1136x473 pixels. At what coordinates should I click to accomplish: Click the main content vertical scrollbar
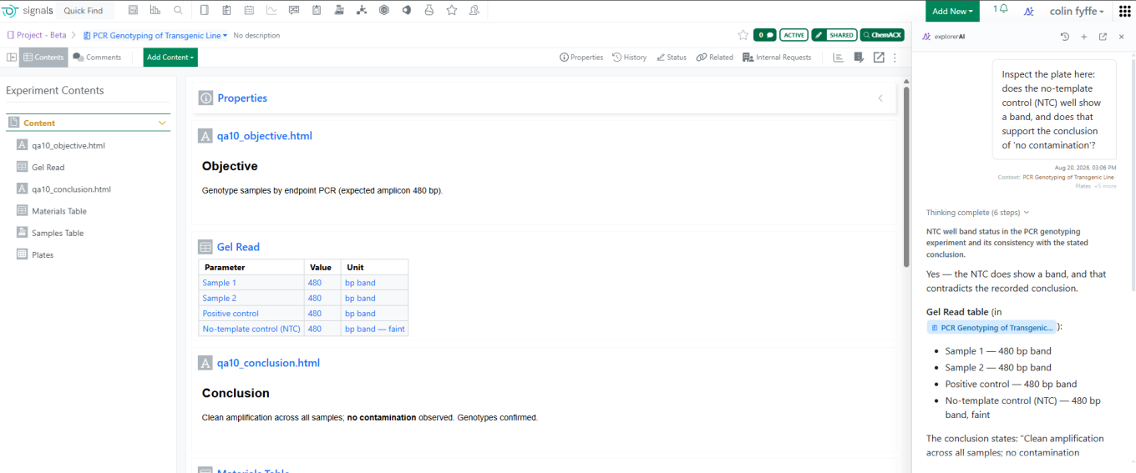click(906, 175)
